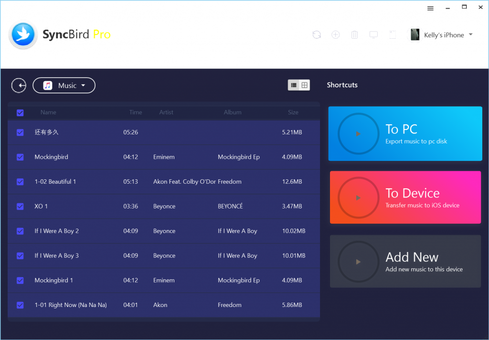The width and height of the screenshot is (489, 340).
Task: Click Add New music button
Action: [405, 261]
